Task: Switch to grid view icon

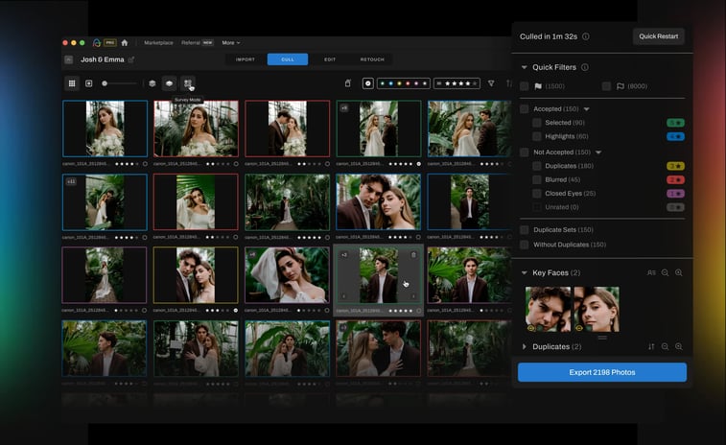Action: 72,83
